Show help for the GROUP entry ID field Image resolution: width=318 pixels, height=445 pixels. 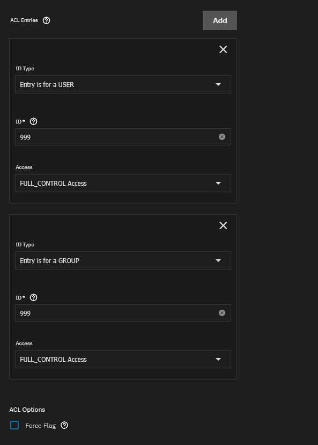[33, 297]
